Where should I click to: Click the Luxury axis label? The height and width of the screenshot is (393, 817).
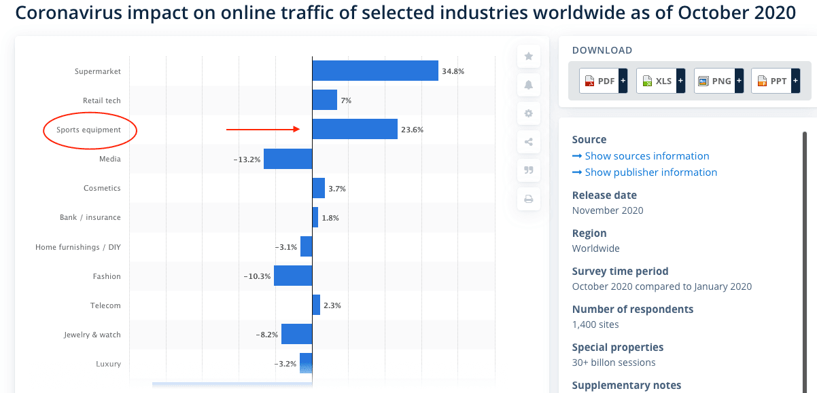tap(108, 364)
